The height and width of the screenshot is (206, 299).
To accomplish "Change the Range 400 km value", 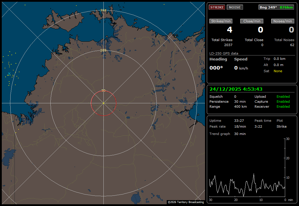I will click(240, 107).
